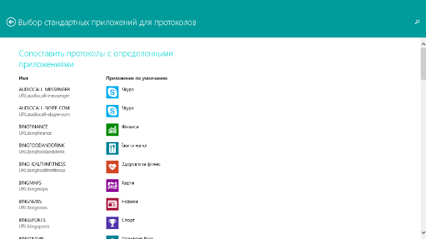Image resolution: width=426 pixels, height=239 pixels.
Task: Open search using the magnifier icon
Action: (x=417, y=22)
